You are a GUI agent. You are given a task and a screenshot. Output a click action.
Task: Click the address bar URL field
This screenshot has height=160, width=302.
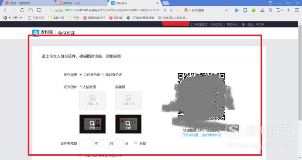112,10
